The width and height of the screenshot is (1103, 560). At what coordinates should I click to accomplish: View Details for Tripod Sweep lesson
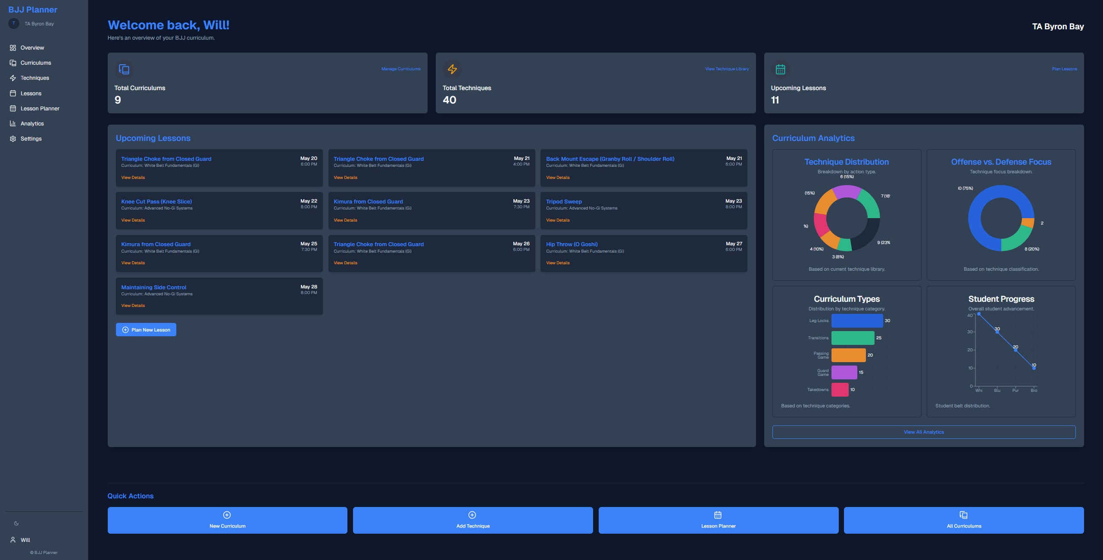(558, 220)
